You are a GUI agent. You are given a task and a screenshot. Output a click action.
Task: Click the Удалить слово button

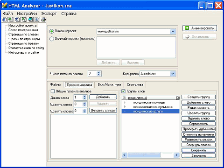tap(199, 118)
